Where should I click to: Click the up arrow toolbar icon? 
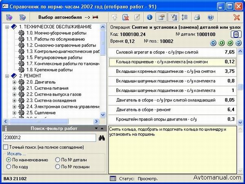(x=114, y=17)
